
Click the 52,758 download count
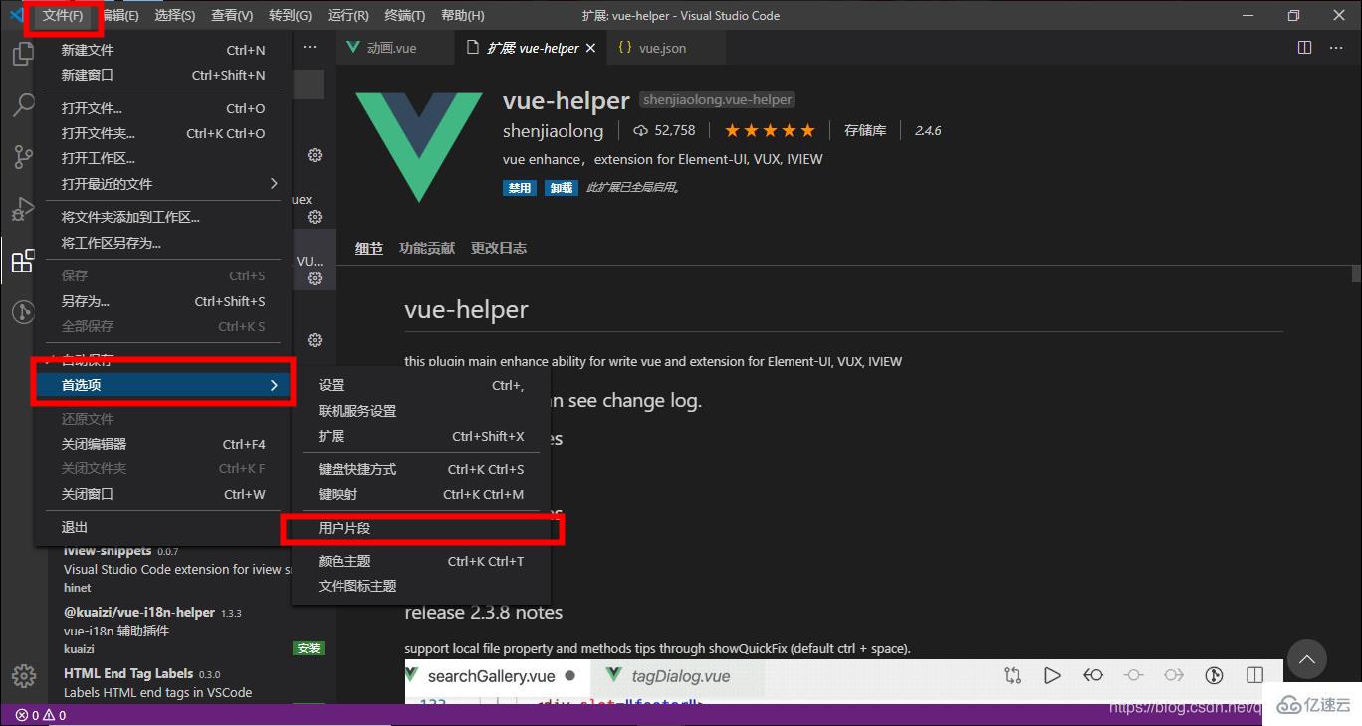[x=665, y=130]
